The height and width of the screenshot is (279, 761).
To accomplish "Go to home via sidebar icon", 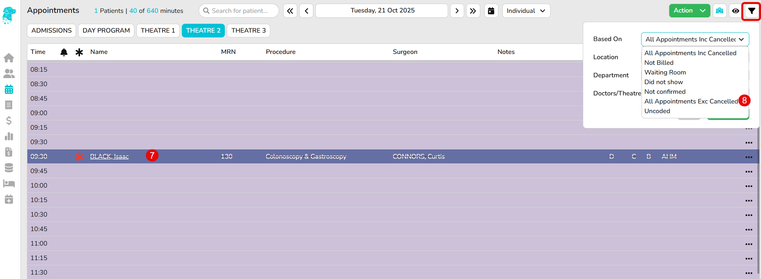I will click(9, 58).
